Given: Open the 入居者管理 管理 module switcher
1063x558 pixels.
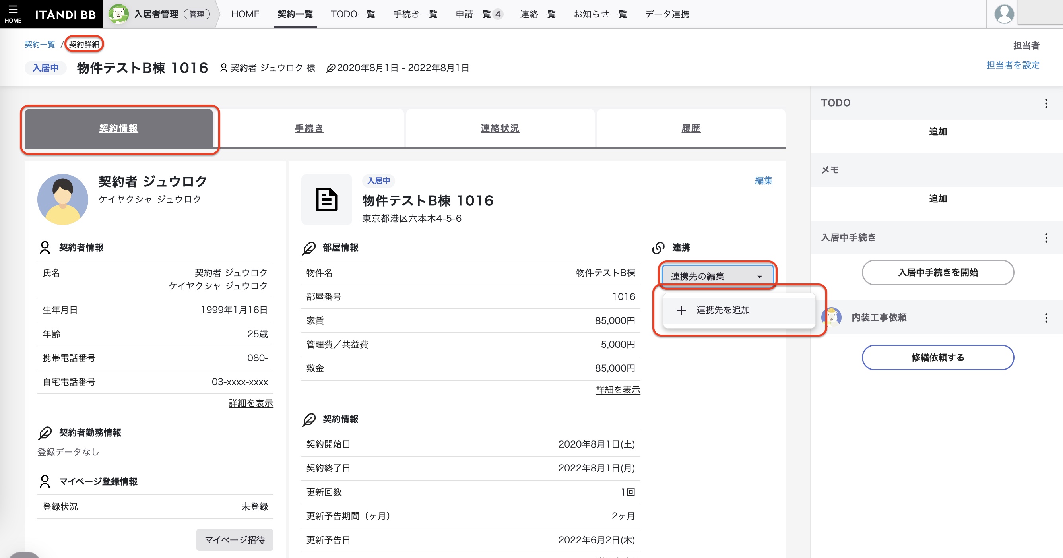Looking at the screenshot, I should coord(161,14).
